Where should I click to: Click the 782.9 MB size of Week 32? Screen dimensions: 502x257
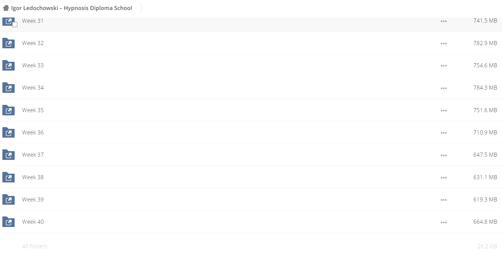pyautogui.click(x=485, y=43)
